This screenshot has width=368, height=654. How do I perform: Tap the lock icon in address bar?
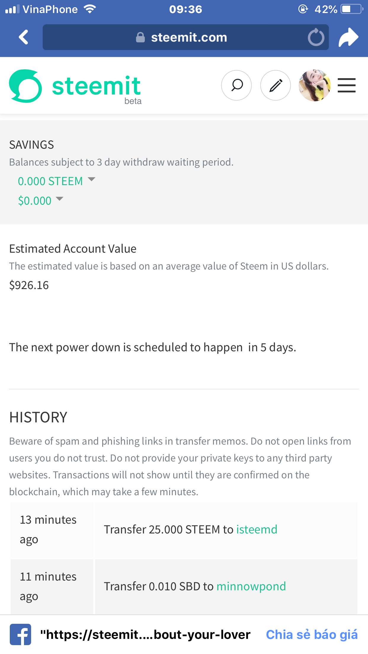pyautogui.click(x=140, y=38)
